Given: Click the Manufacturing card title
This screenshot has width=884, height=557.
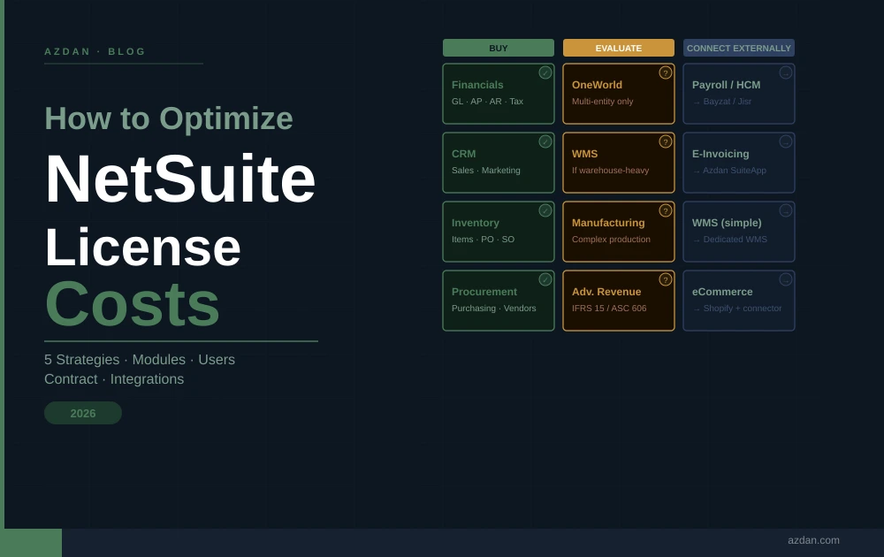Looking at the screenshot, I should (608, 223).
